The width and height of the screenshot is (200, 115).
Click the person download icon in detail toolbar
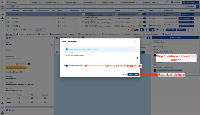pos(163,30)
